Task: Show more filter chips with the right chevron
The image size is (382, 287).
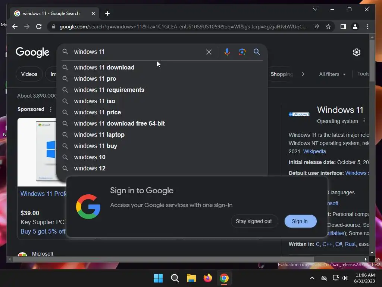Action: 303,74
